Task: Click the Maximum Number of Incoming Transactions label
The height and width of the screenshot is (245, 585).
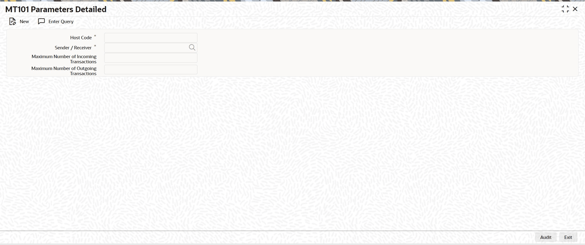Action: (64, 59)
